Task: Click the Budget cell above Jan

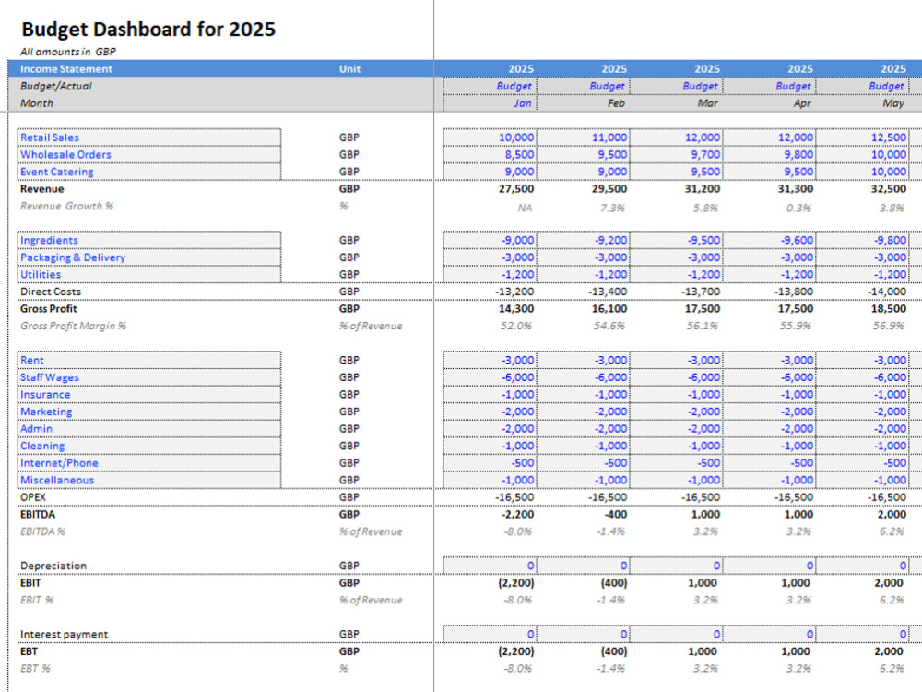Action: pos(490,86)
